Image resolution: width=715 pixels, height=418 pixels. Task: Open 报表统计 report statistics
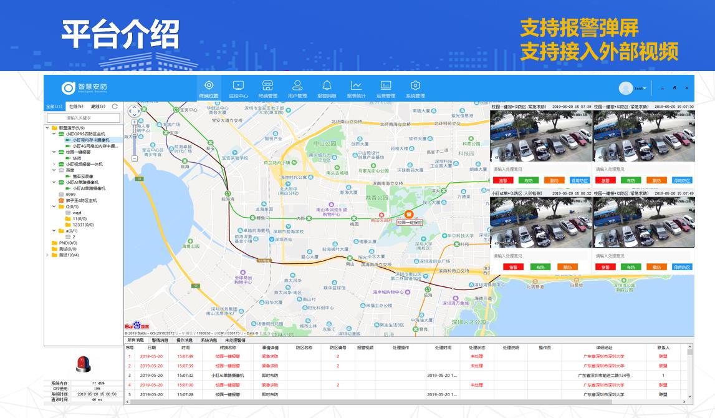click(356, 89)
